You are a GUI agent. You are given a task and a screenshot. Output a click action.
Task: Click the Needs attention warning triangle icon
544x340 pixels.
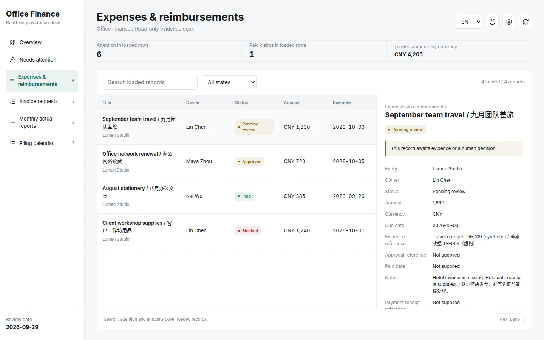point(13,60)
